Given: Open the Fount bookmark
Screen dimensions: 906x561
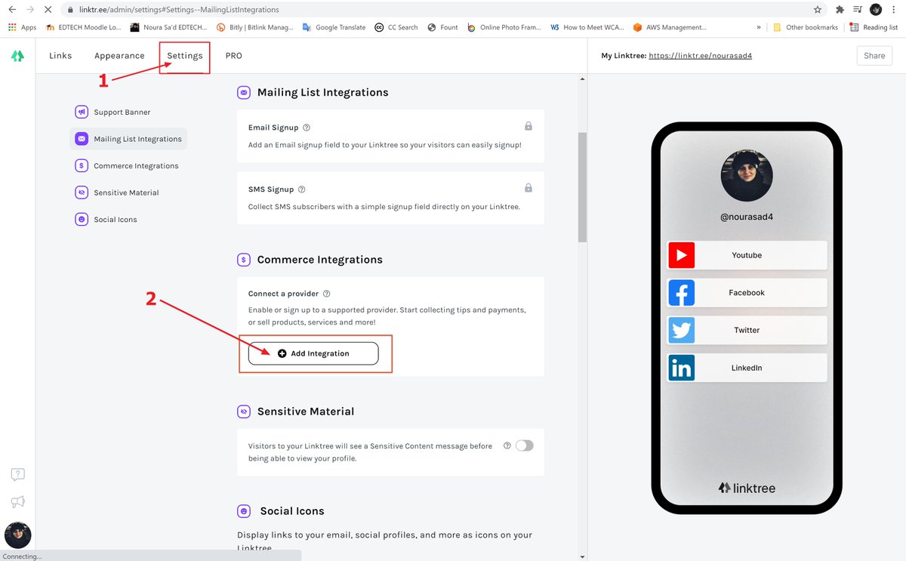Looking at the screenshot, I should (442, 27).
